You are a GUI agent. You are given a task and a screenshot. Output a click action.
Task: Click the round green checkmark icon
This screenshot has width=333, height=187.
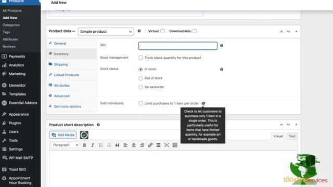(84, 135)
